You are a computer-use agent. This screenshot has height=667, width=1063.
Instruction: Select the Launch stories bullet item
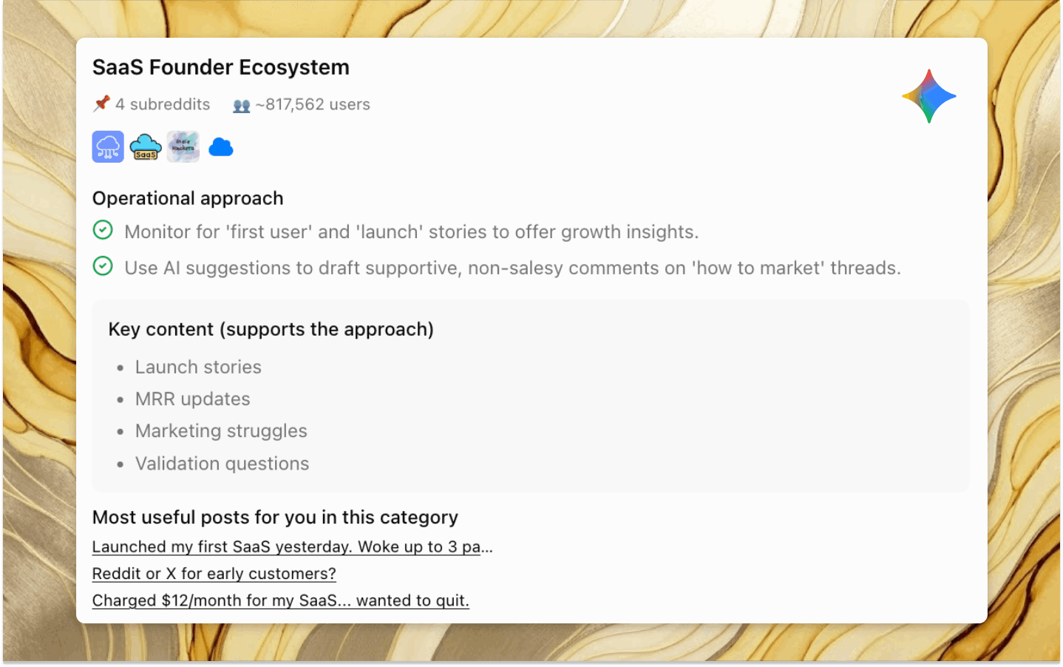pos(198,367)
